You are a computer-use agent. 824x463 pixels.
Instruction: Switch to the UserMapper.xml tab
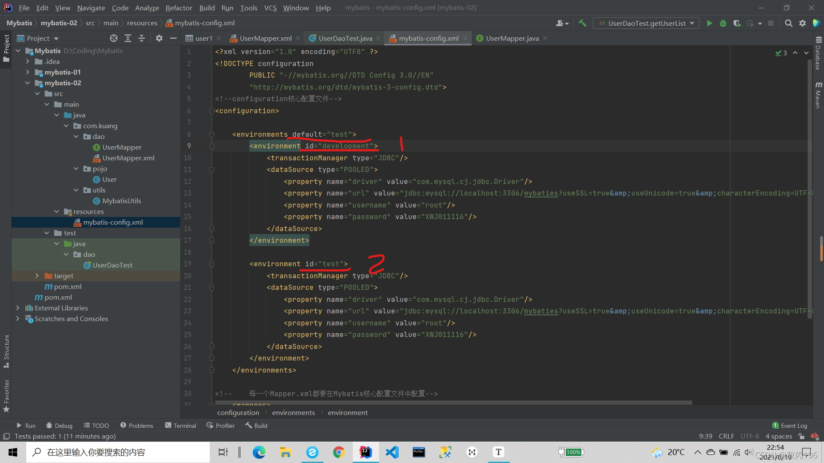click(265, 38)
